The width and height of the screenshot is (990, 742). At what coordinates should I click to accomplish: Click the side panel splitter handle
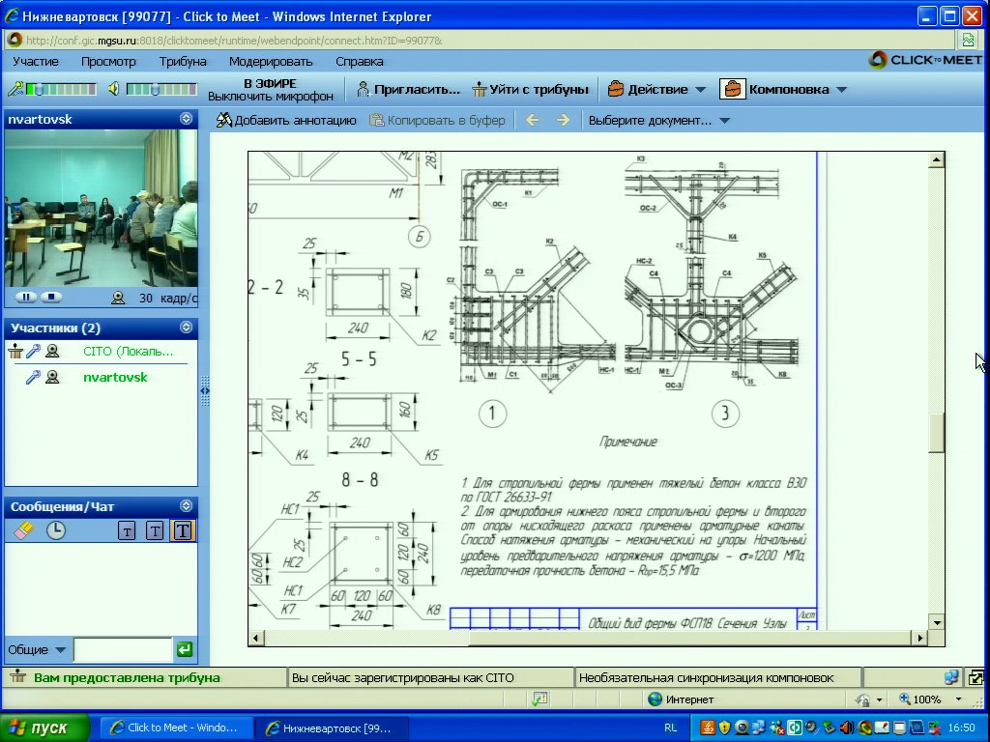[x=205, y=391]
